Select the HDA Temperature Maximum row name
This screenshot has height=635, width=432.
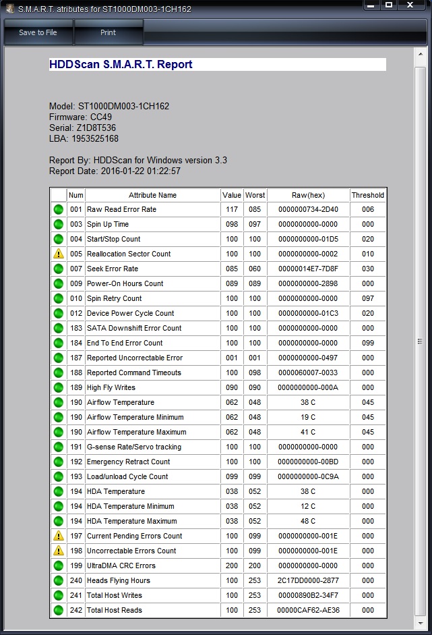(x=132, y=521)
